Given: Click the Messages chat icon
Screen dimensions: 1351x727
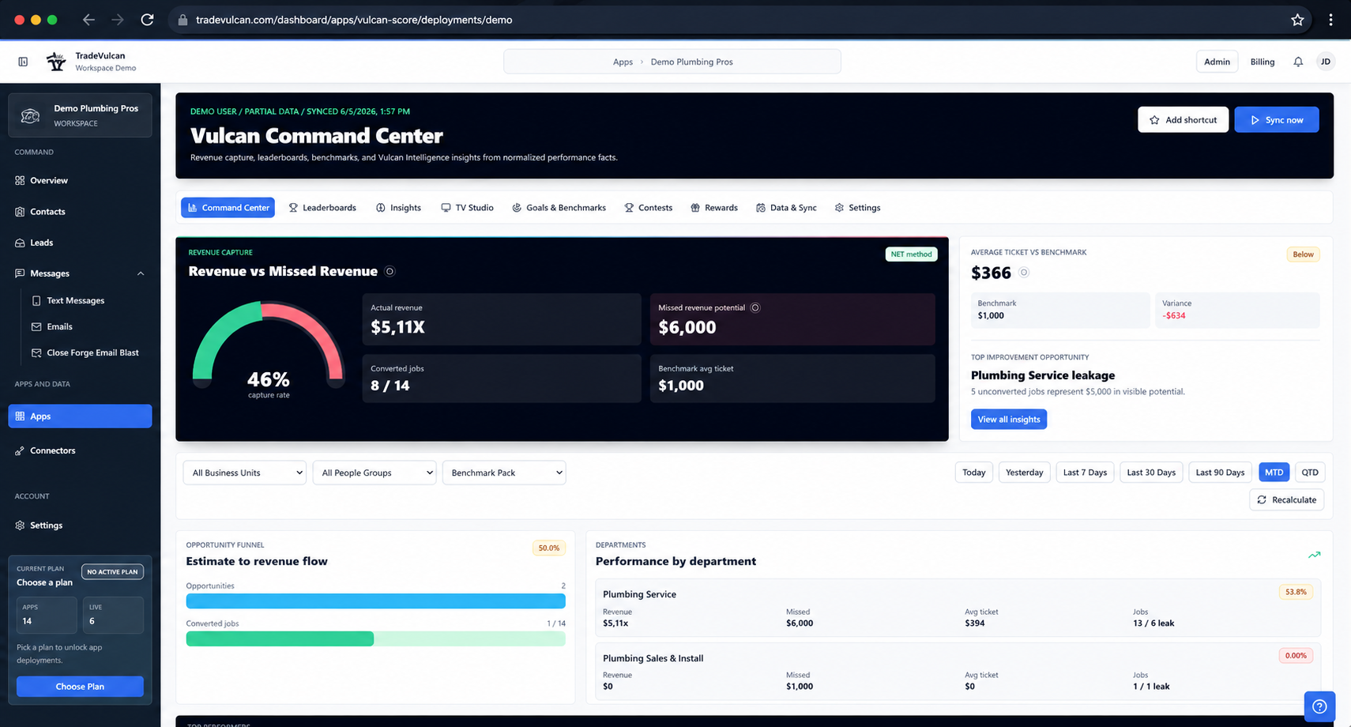Looking at the screenshot, I should (x=20, y=273).
